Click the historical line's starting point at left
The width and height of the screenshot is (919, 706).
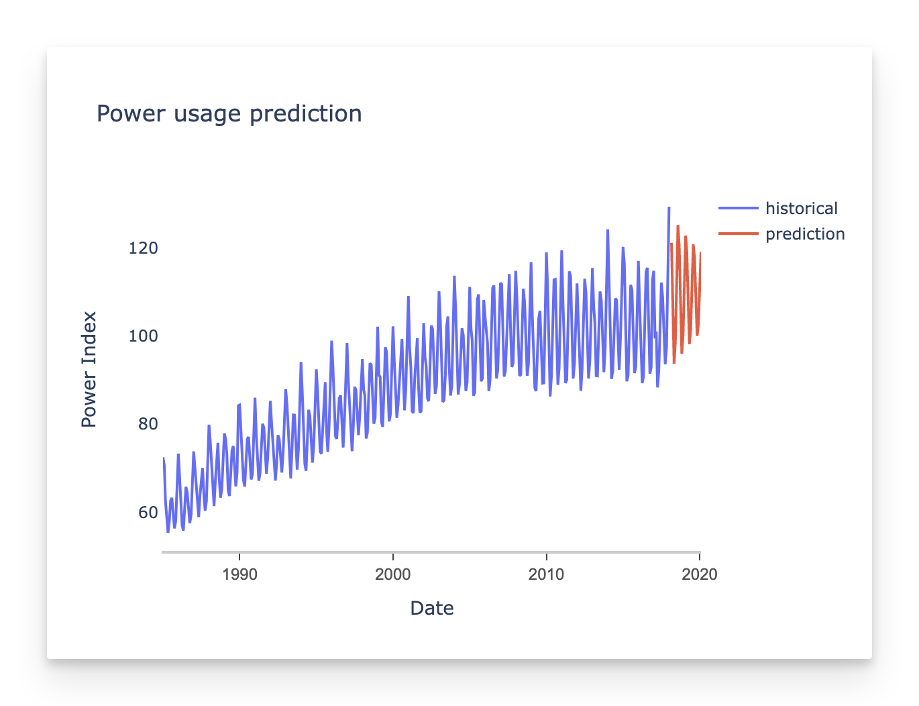pos(164,458)
